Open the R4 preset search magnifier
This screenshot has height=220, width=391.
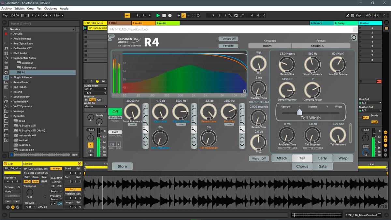pyautogui.click(x=354, y=38)
